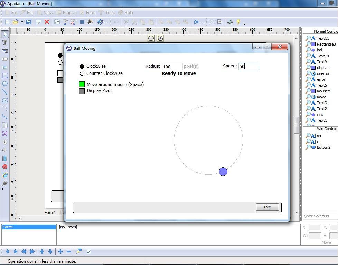The width and height of the screenshot is (338, 265).
Task: Click the blue plus icon in the bottom toolbar
Action: click(x=60, y=252)
